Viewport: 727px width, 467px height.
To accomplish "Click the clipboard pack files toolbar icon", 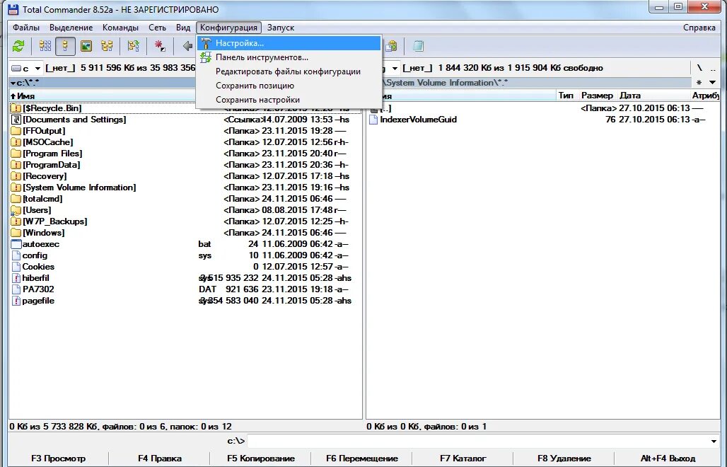I will pos(392,46).
